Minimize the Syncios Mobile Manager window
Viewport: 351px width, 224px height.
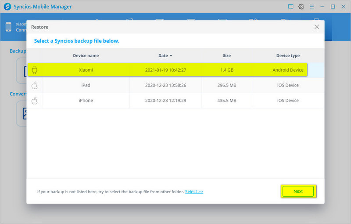[322, 7]
